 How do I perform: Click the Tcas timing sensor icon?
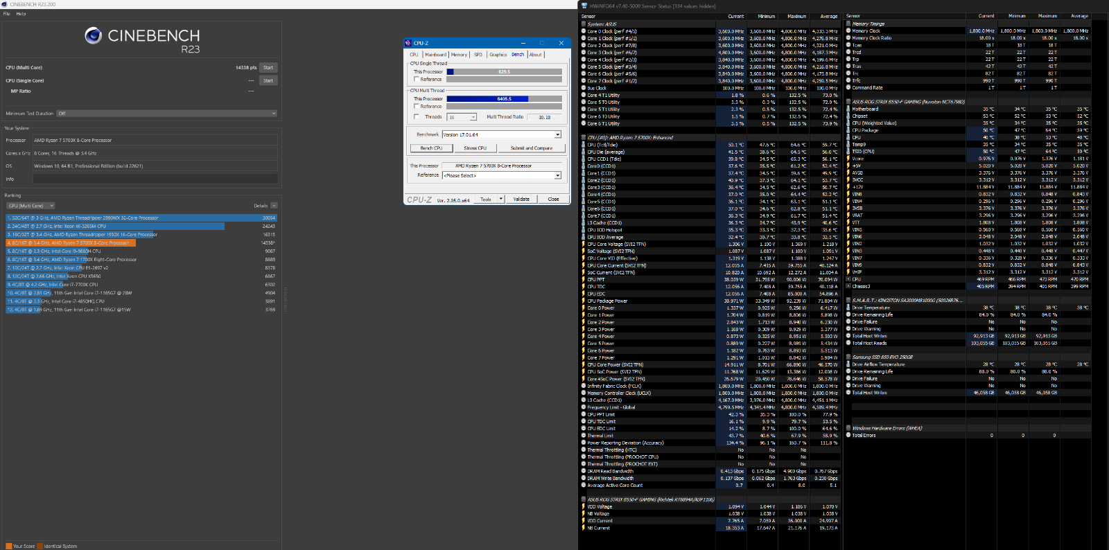pos(848,45)
